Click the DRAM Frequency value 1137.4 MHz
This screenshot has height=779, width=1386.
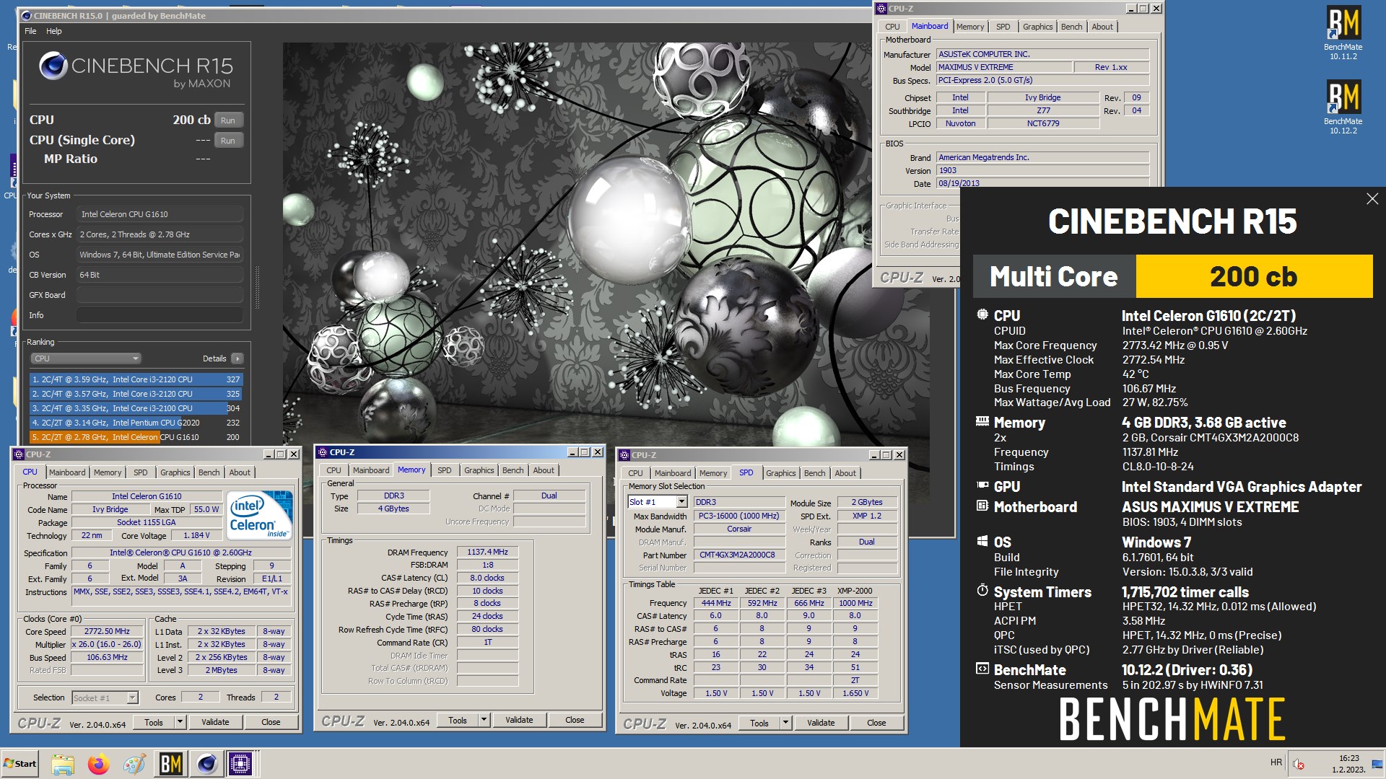(487, 552)
